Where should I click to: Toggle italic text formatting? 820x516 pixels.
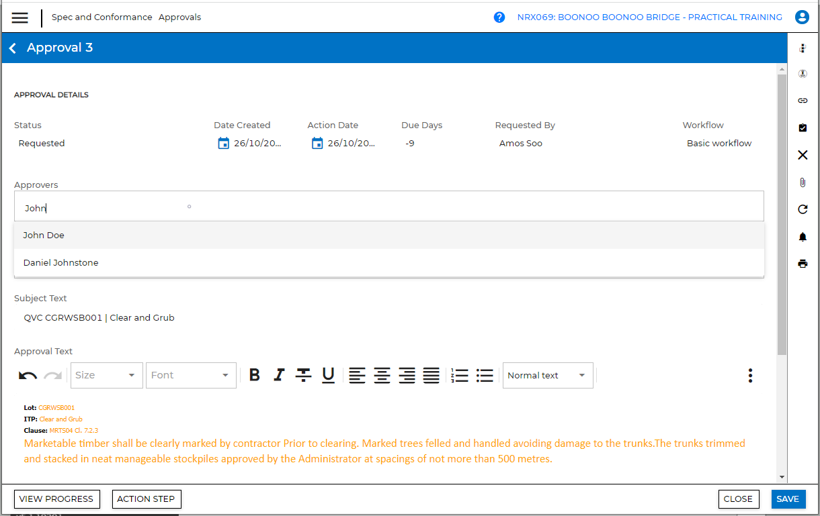pyautogui.click(x=279, y=375)
